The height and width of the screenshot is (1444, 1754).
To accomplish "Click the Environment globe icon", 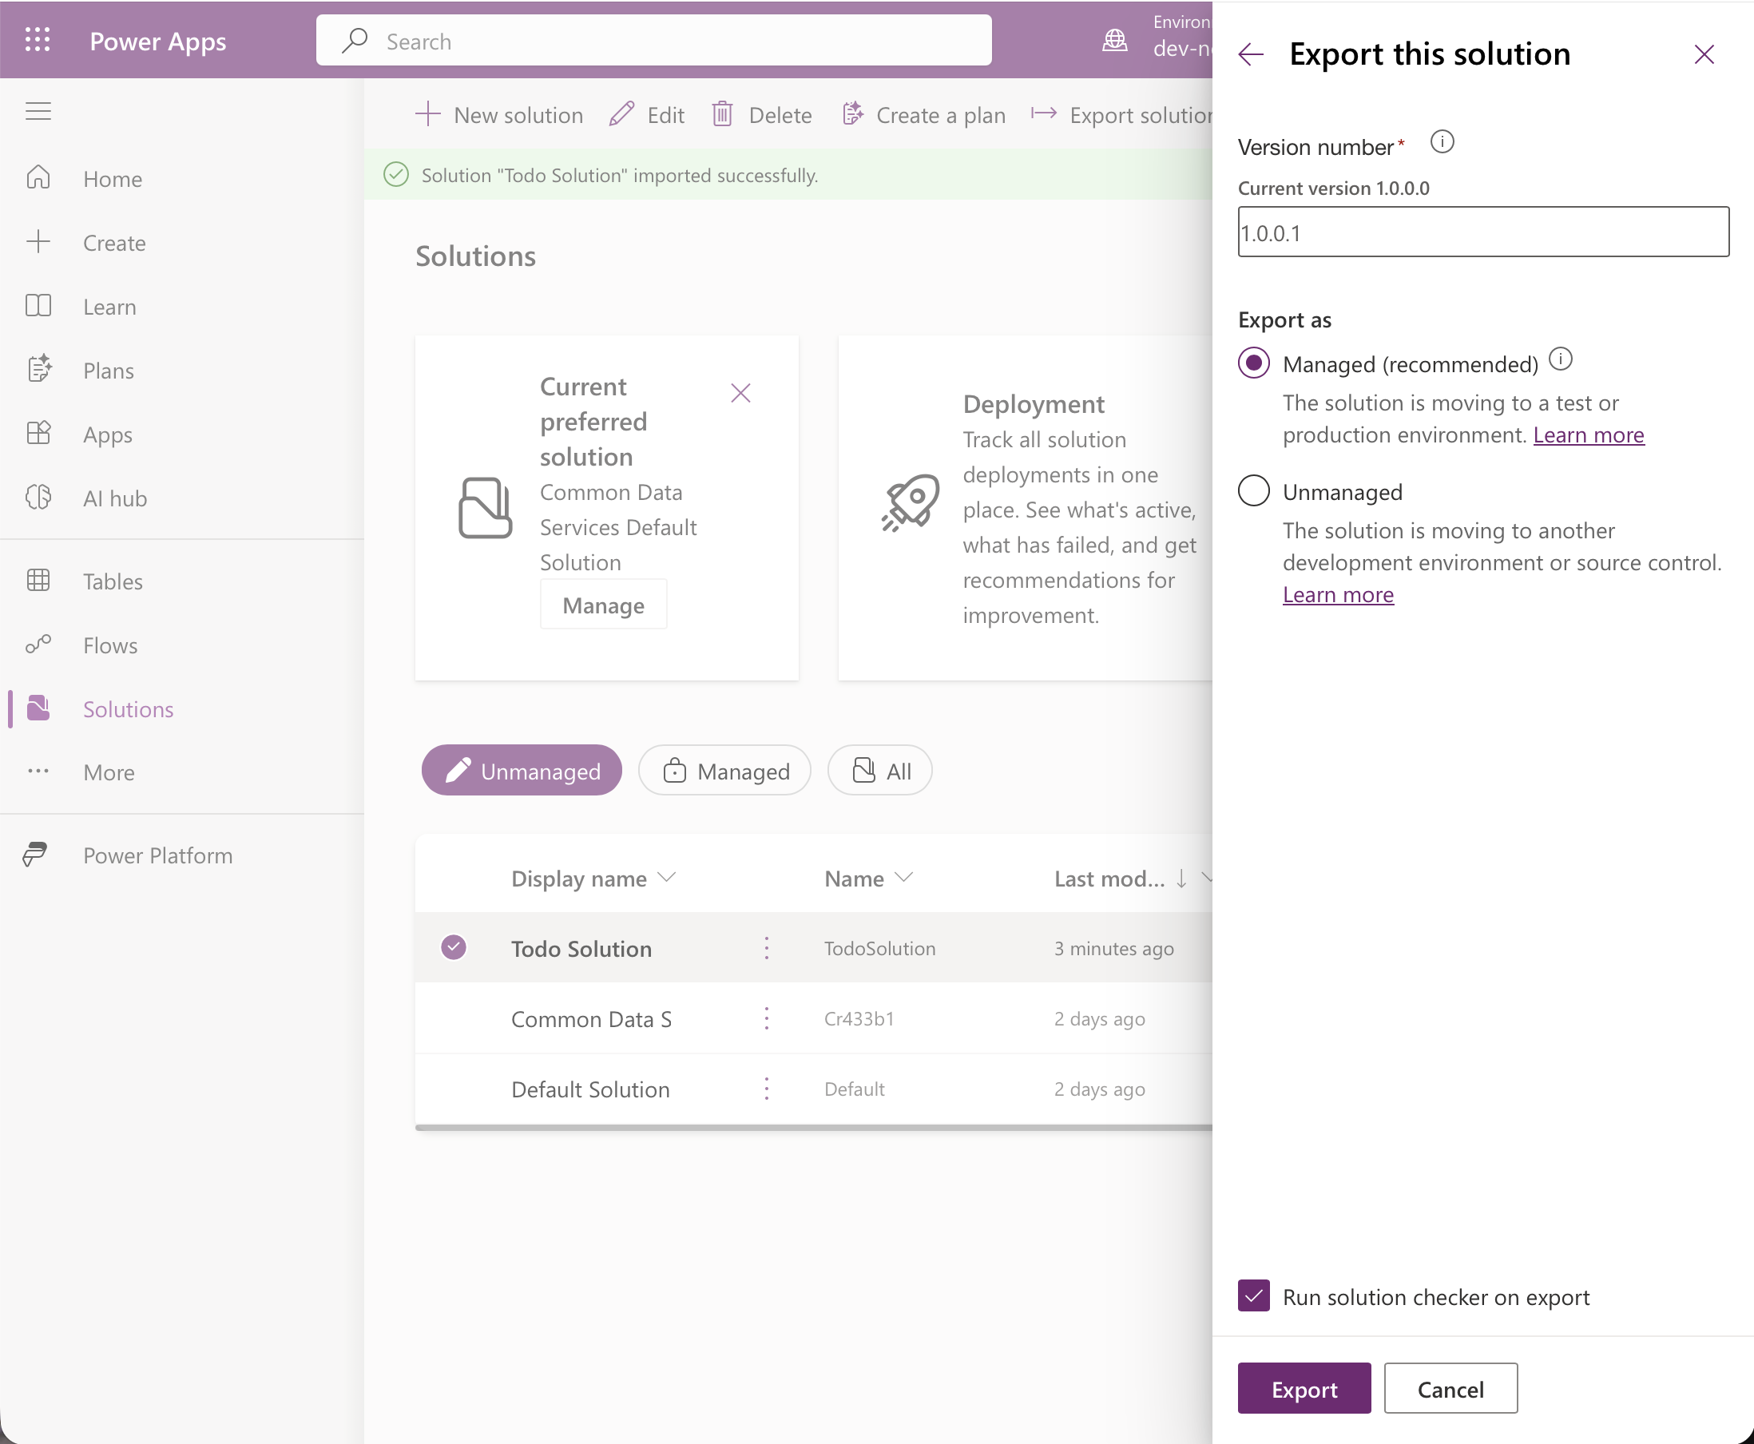I will [1114, 40].
